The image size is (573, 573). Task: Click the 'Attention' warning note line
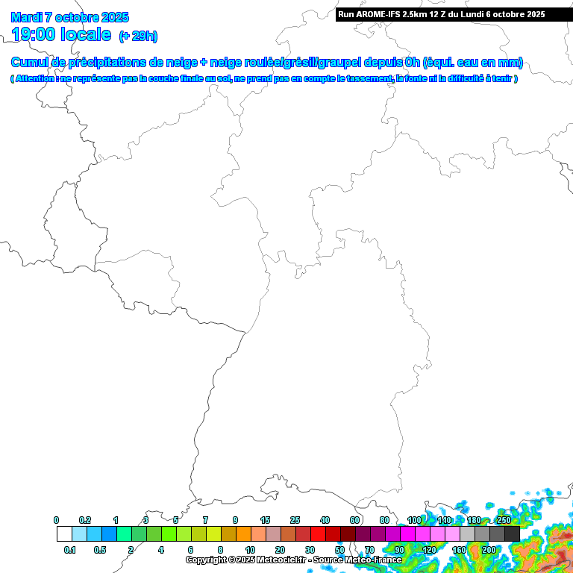click(x=263, y=78)
